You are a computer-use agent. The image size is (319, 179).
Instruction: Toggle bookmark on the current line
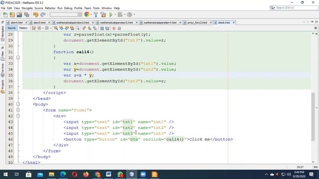[95, 28]
